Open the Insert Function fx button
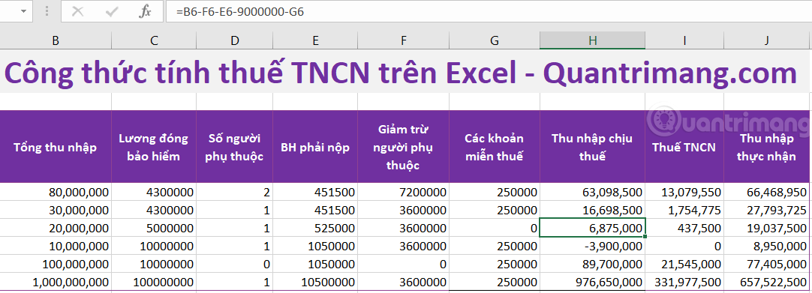 pos(146,12)
